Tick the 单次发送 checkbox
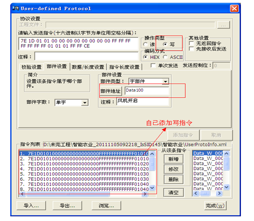This screenshot has height=221, width=254. coord(153,65)
